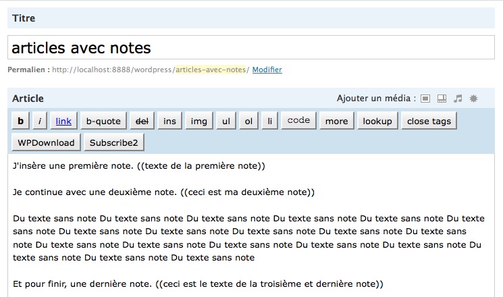Viewport: 503px width, 297px height.
Task: Click the lookup button
Action: click(x=377, y=121)
